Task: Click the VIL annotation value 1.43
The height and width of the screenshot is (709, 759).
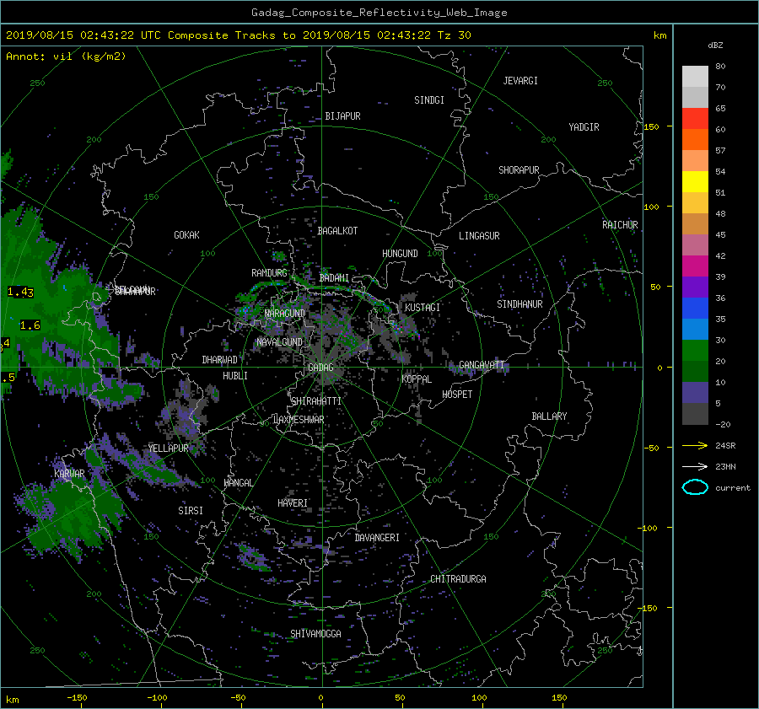Action: coord(20,292)
